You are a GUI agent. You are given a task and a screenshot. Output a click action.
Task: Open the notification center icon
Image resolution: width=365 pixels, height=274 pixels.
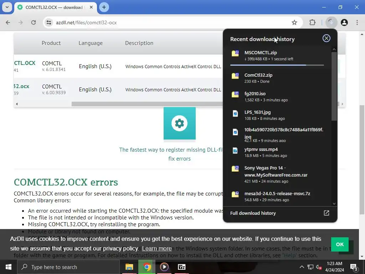(354, 267)
